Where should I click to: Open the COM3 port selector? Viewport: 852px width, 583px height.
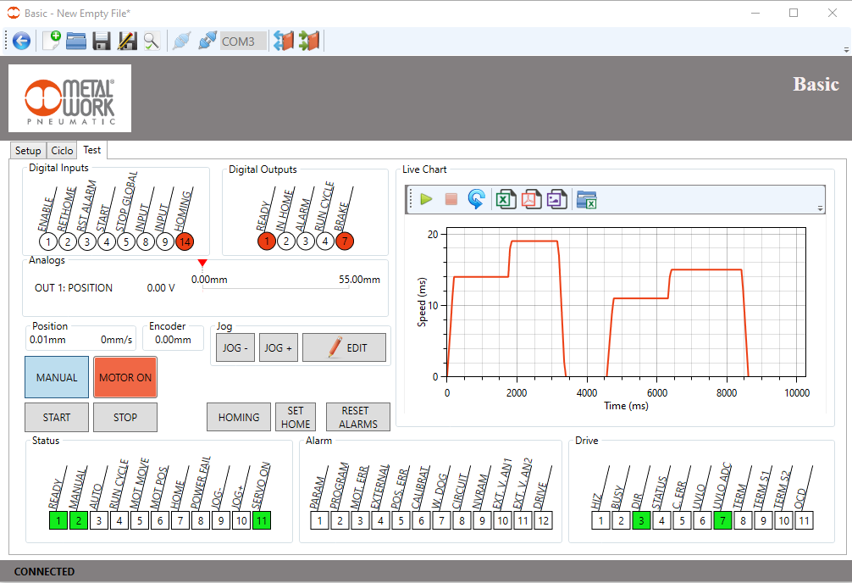click(x=242, y=41)
